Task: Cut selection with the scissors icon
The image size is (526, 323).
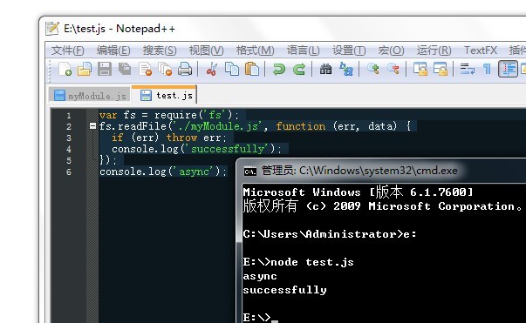Action: (211, 69)
